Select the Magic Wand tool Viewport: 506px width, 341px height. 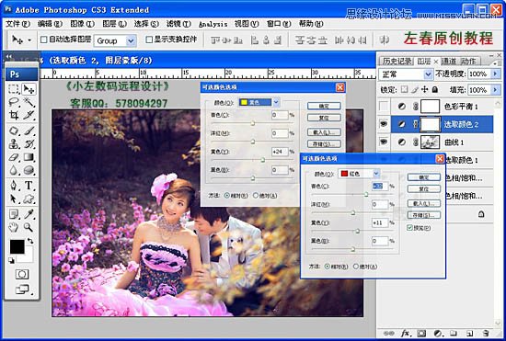click(x=29, y=102)
